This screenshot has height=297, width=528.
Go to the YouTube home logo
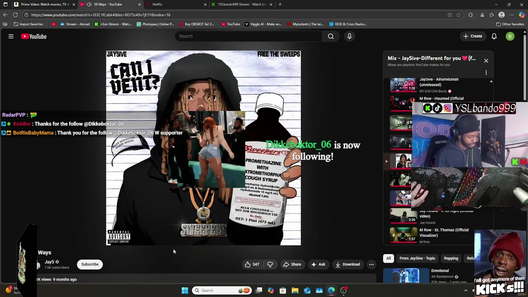coord(34,36)
